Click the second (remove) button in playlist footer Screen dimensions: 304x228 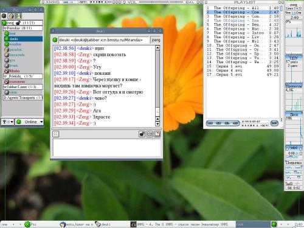coord(218,123)
